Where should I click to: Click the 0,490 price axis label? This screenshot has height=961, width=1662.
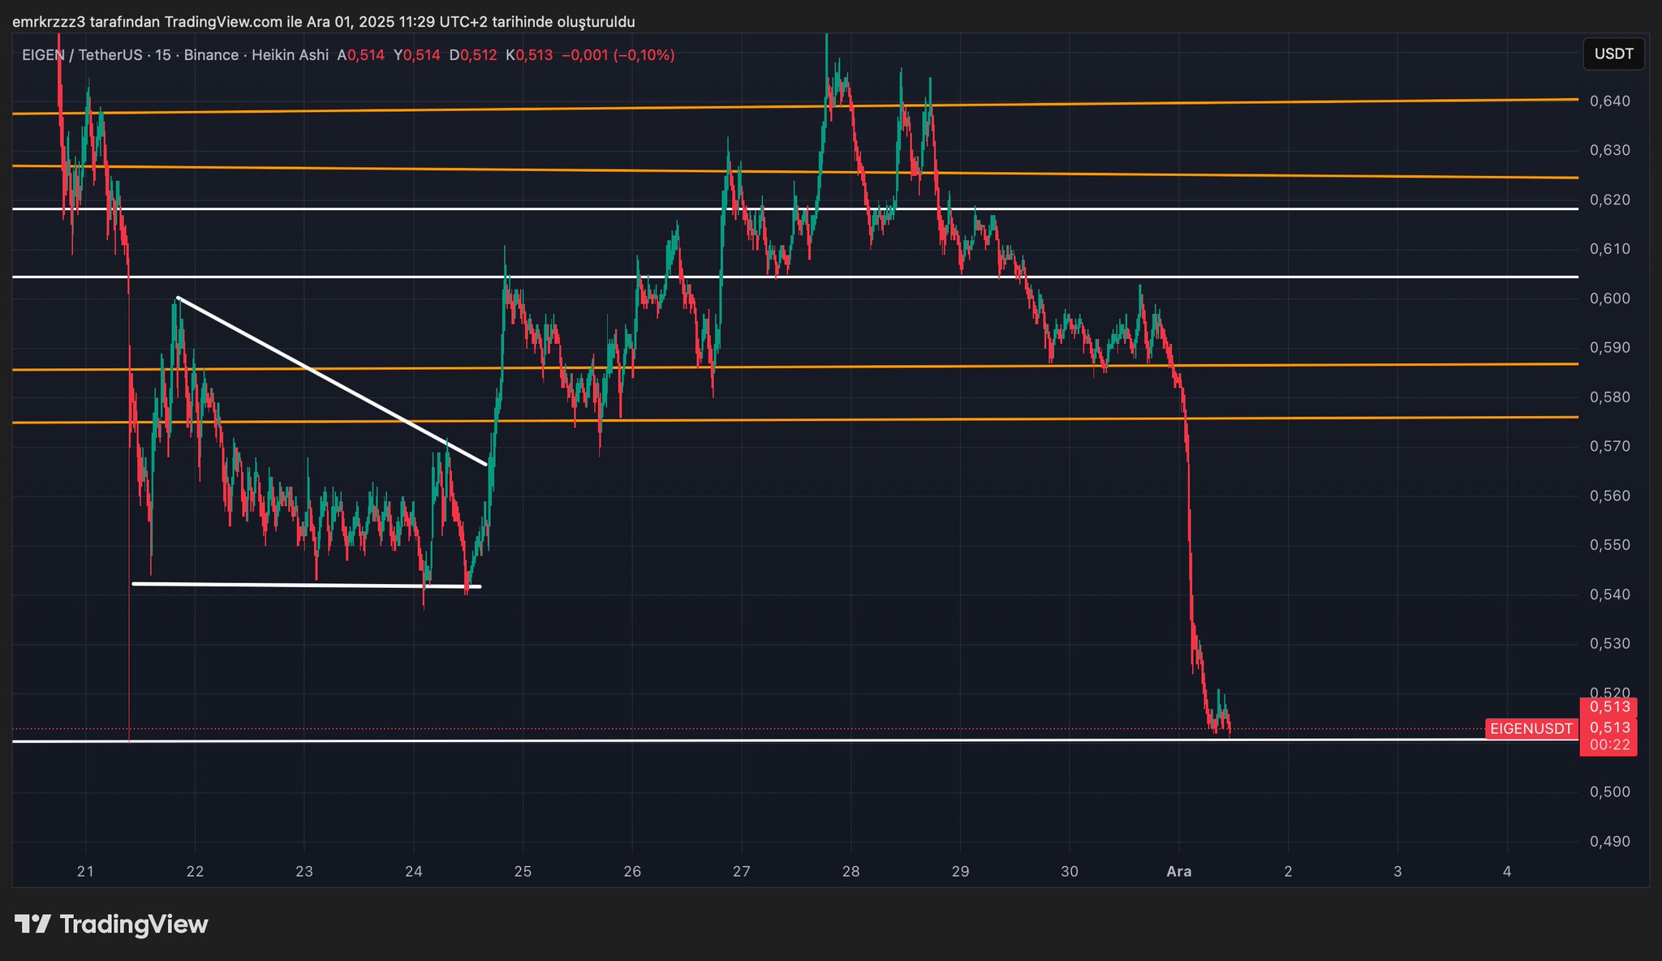pos(1609,842)
